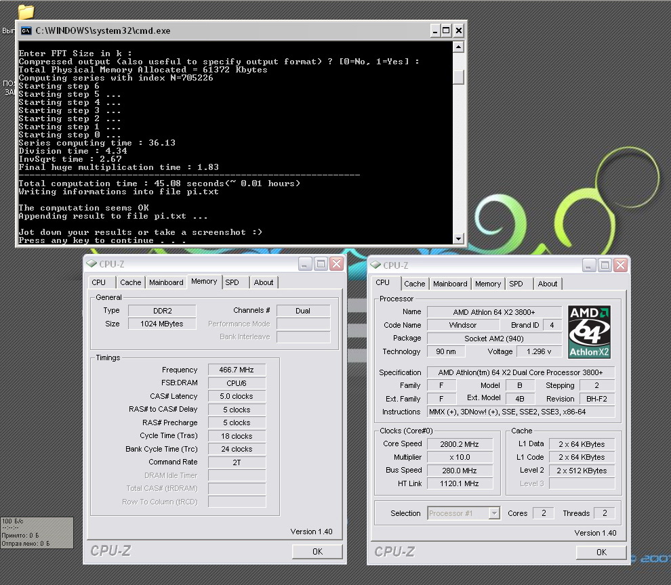This screenshot has height=585, width=671.
Task: Close the left CPU-Z Memory window
Action: click(x=338, y=264)
